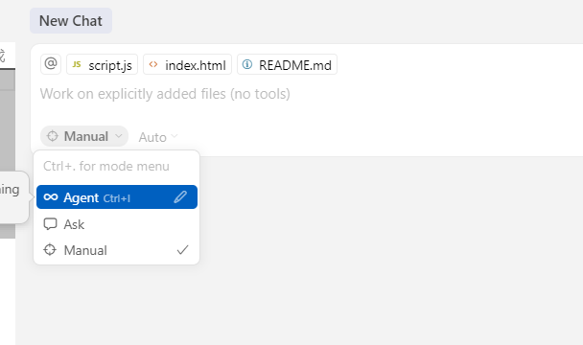
Task: Click the info icon on README.md chip
Action: click(247, 64)
